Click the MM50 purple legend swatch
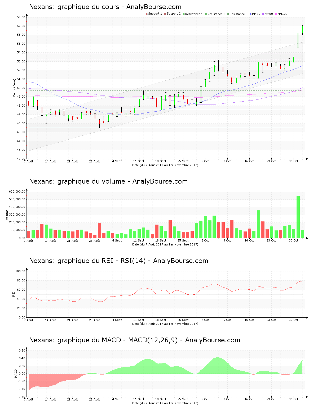 click(x=263, y=14)
